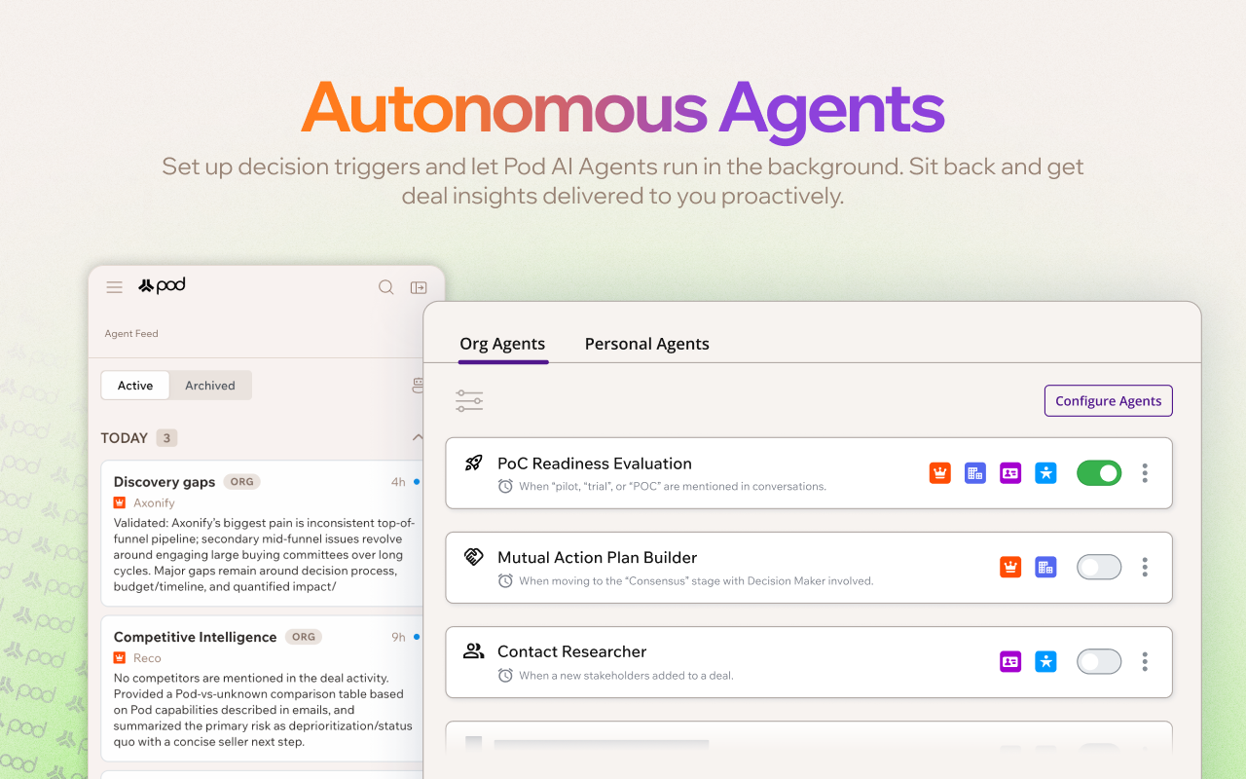The width and height of the screenshot is (1246, 779).
Task: Click orange crown badge in PoC Readiness row
Action: 939,473
